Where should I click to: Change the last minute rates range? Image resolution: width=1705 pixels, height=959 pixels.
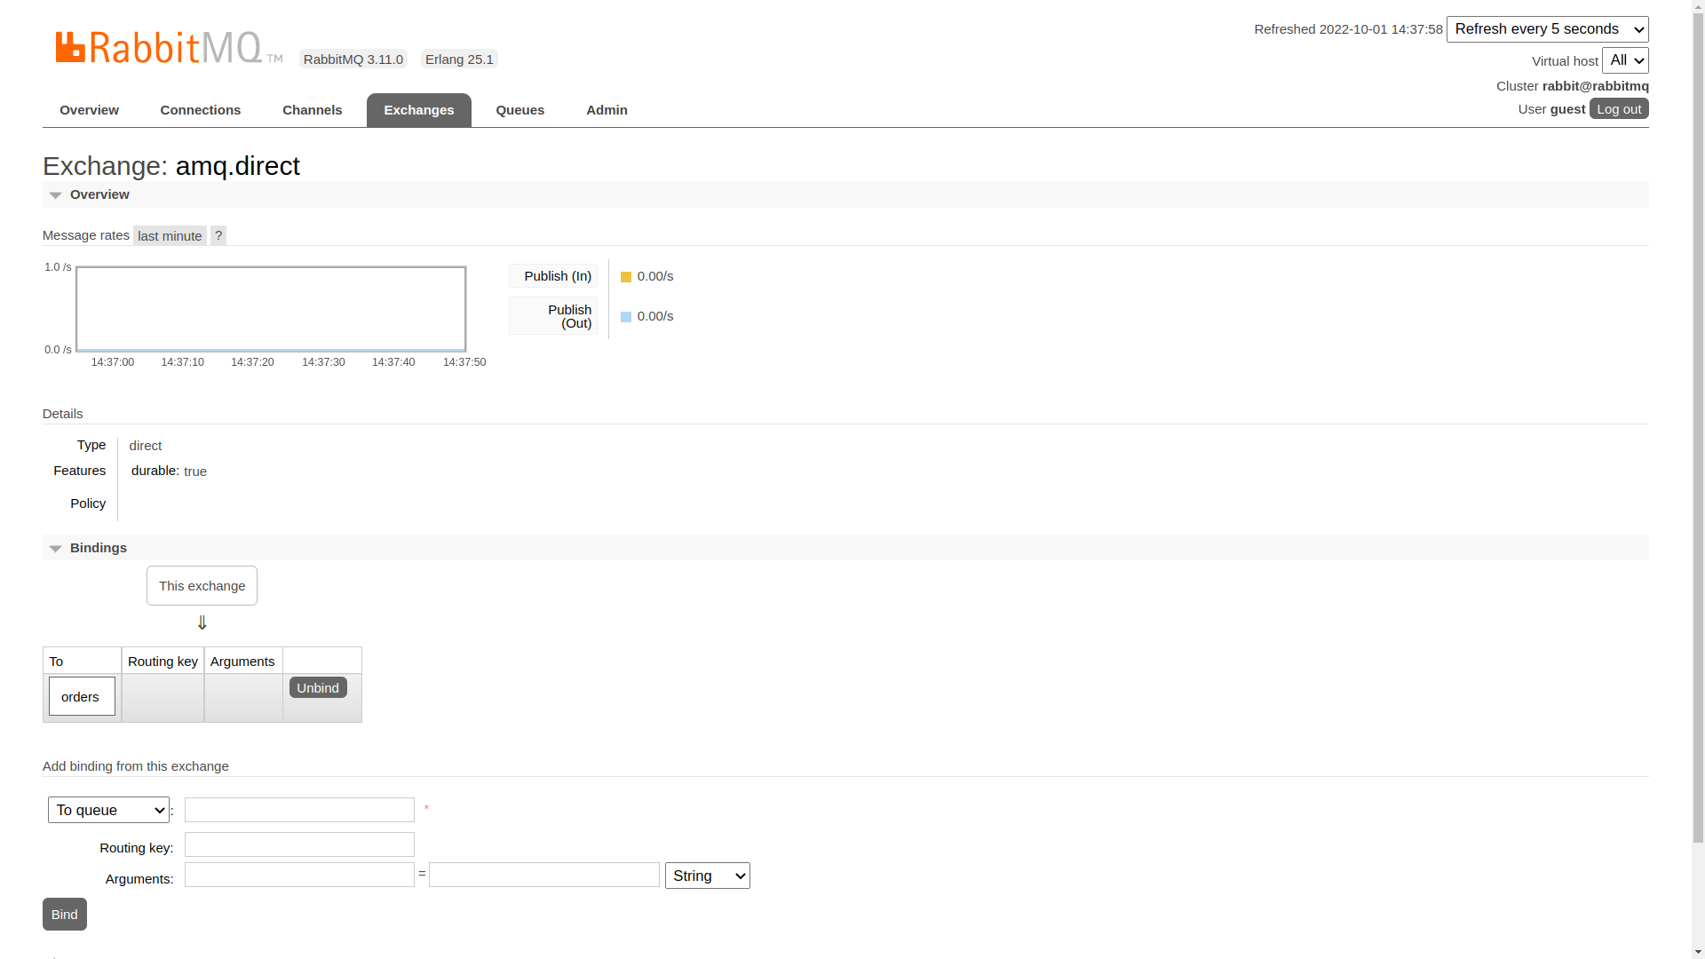[x=170, y=236]
